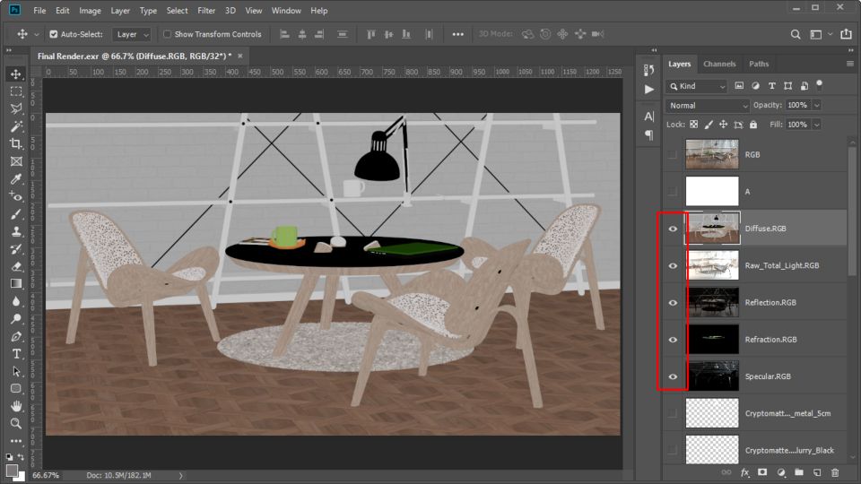Open the Filter menu

(206, 11)
